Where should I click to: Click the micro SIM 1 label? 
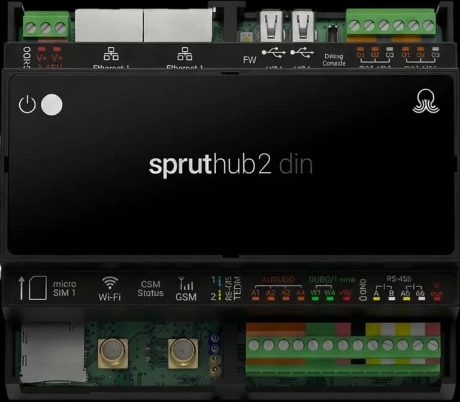pos(65,288)
